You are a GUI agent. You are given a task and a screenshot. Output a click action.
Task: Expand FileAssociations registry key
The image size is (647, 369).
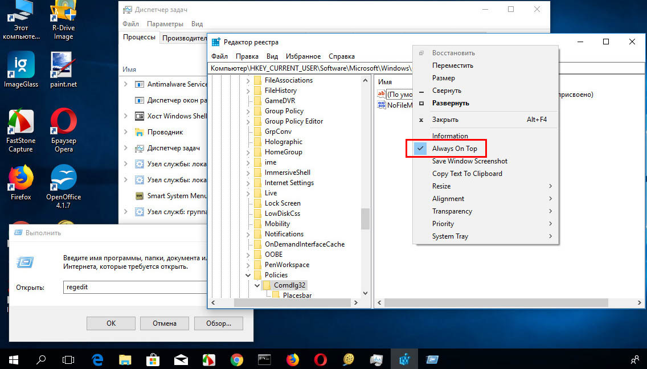[x=248, y=80]
